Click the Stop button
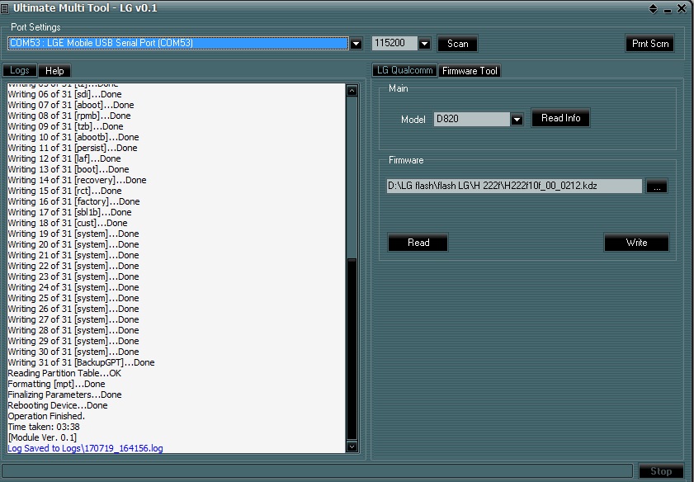Viewport: 694px width, 482px height. (x=661, y=471)
